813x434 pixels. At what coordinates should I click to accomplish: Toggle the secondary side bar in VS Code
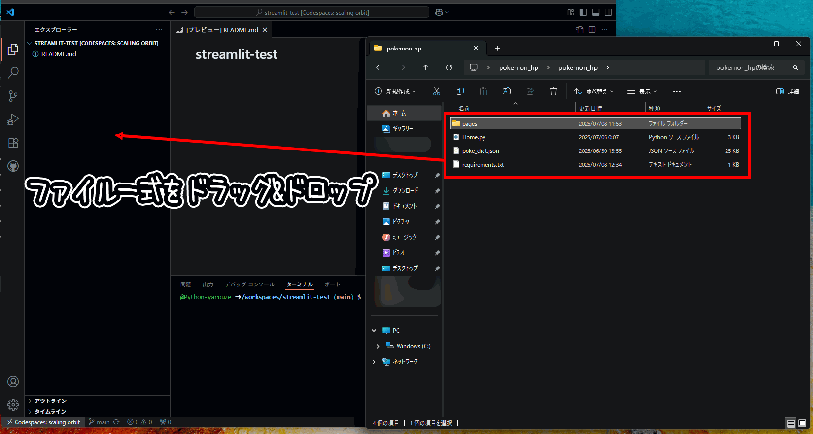608,12
